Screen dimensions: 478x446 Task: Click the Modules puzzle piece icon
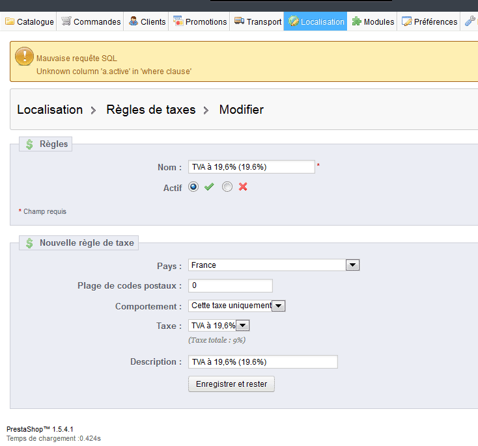[357, 21]
